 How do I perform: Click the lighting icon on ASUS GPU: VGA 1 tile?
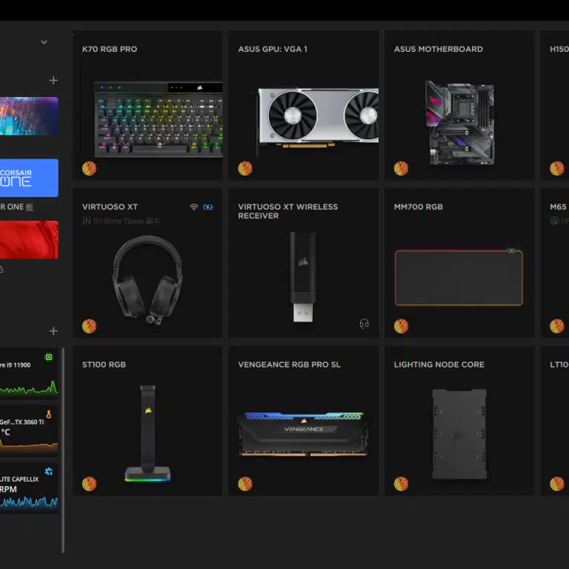[245, 168]
